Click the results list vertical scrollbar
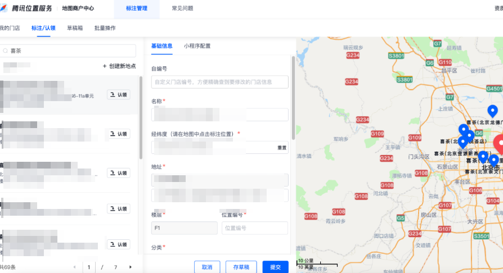The width and height of the screenshot is (503, 273). [141, 117]
